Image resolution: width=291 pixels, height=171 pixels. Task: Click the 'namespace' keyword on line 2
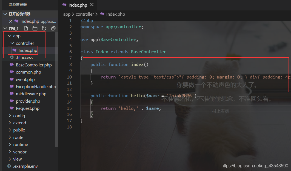[92, 27]
